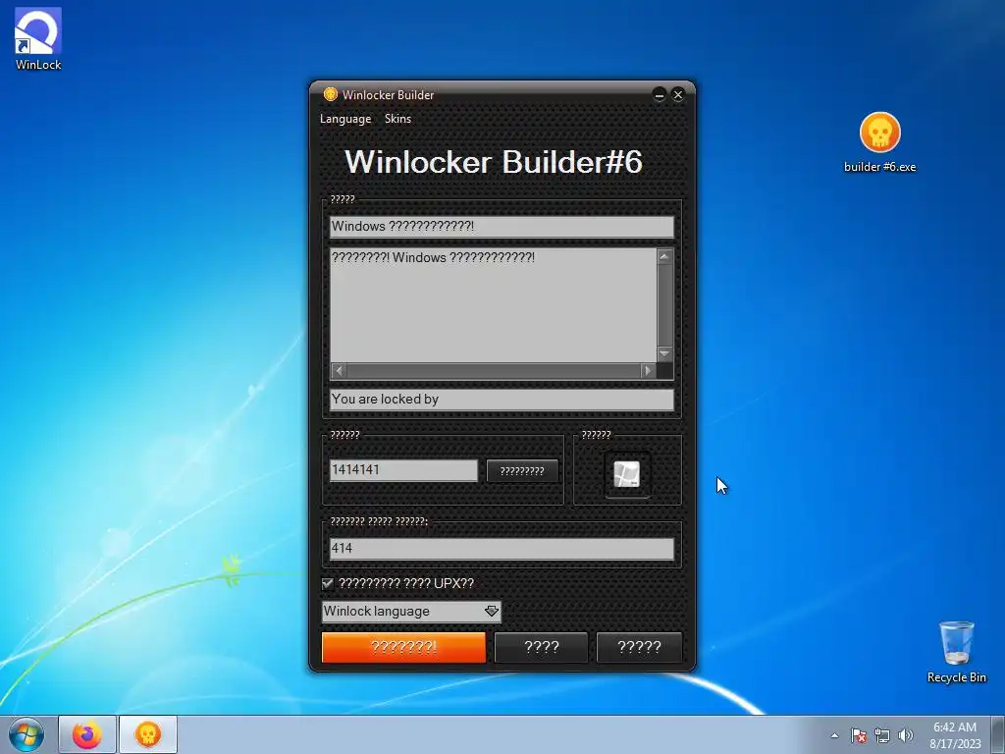Click the skull Winlocker Builder taskbar button

click(148, 734)
